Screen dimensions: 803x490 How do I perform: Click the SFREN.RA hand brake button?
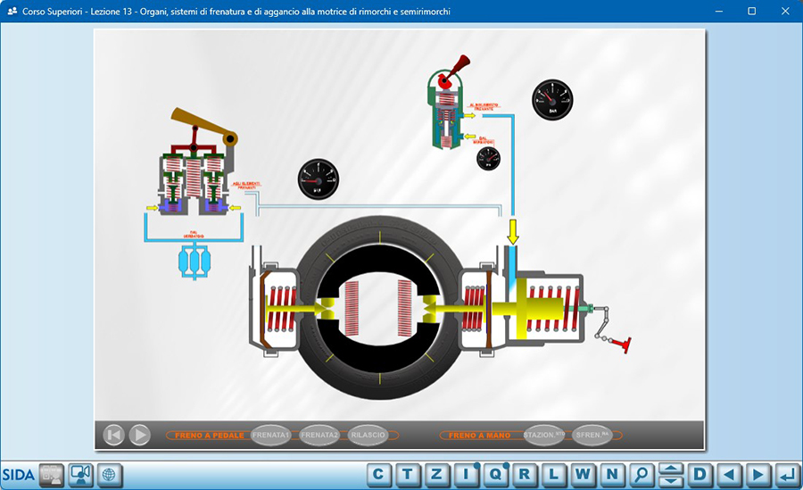pyautogui.click(x=592, y=435)
